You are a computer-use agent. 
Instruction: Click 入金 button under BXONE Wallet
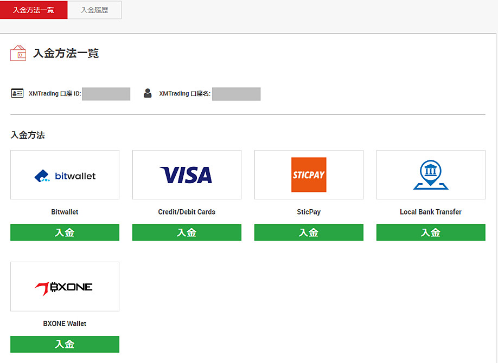coord(65,344)
